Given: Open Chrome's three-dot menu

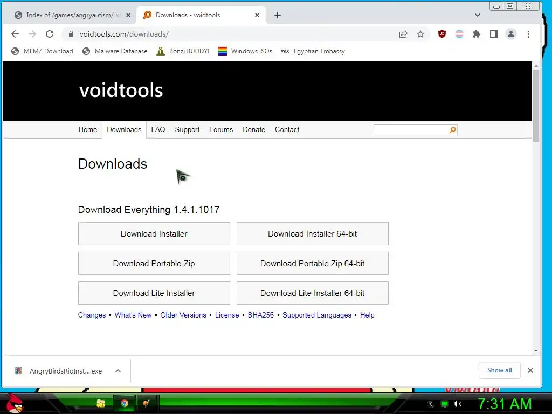Looking at the screenshot, I should tap(528, 34).
